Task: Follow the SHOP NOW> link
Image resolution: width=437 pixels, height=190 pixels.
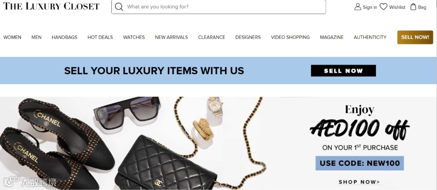Action: (x=359, y=182)
